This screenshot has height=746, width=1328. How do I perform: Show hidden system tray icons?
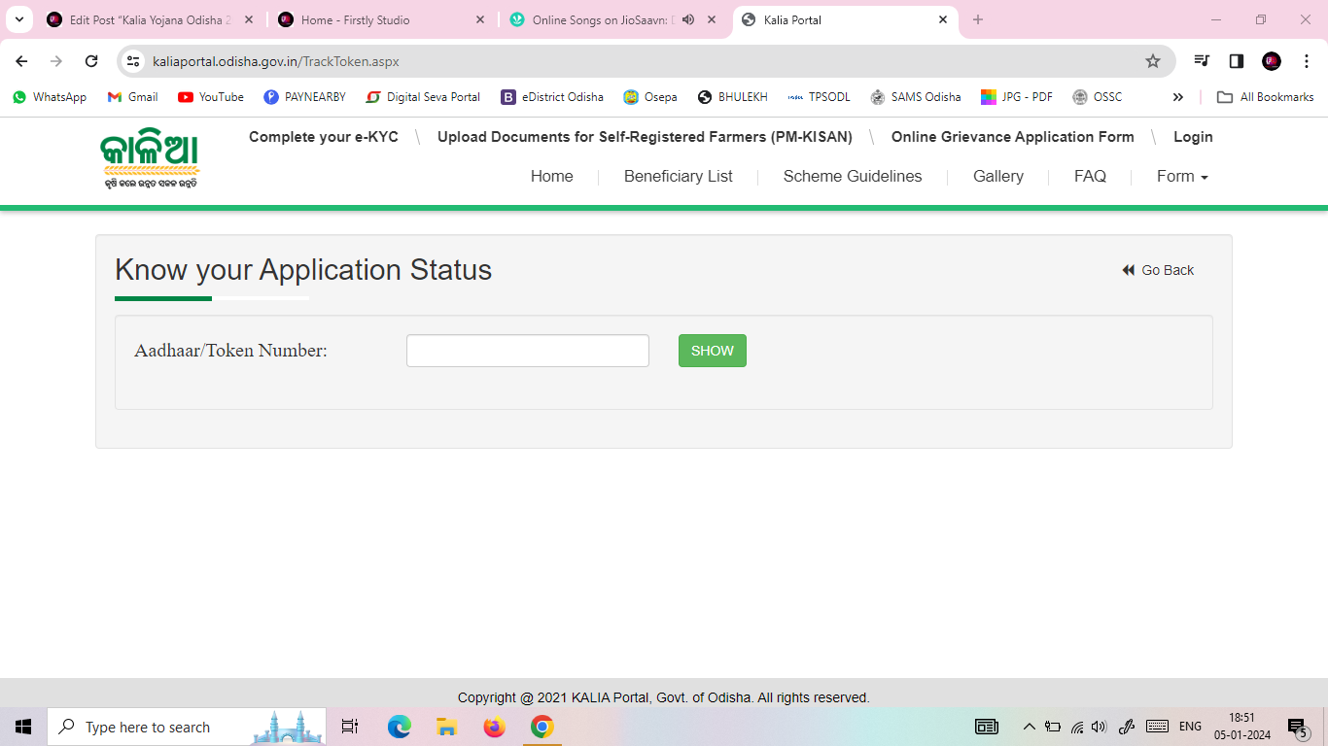(x=1029, y=727)
